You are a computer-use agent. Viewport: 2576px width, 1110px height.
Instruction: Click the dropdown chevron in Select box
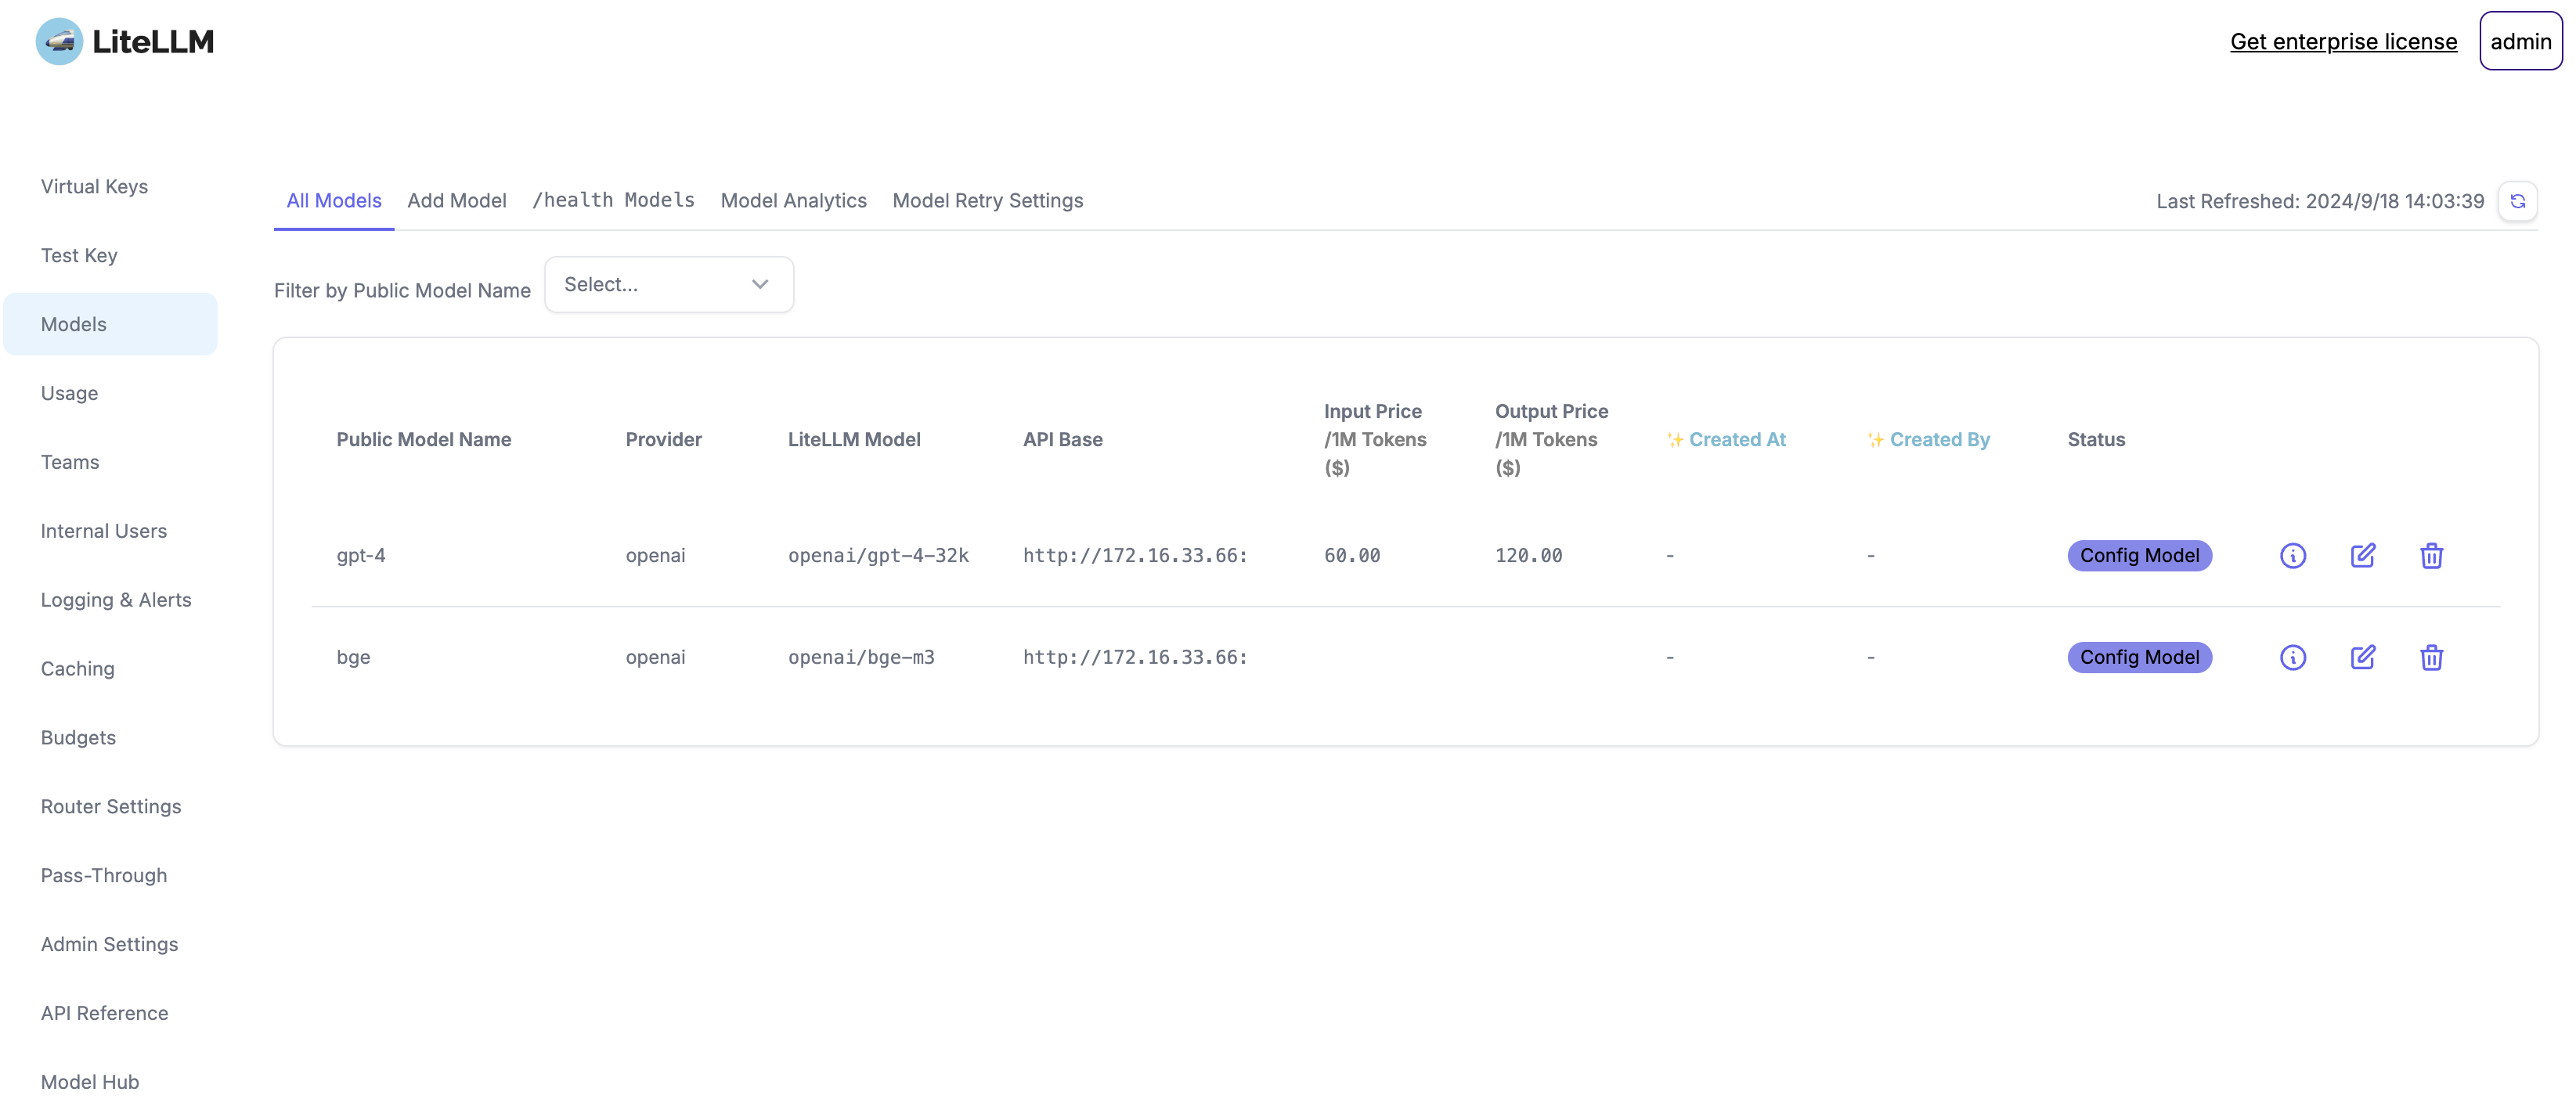click(x=760, y=284)
